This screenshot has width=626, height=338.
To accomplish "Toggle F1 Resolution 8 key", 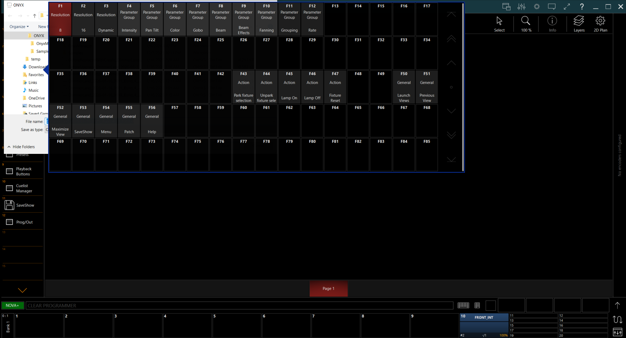I will click(x=60, y=19).
